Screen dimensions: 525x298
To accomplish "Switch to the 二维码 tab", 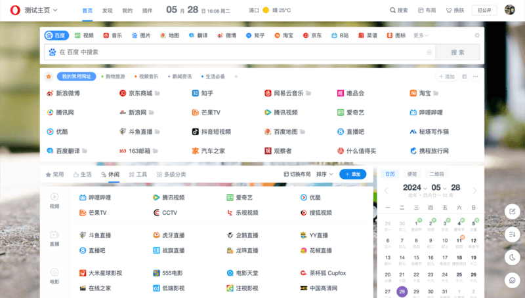I will point(436,174).
